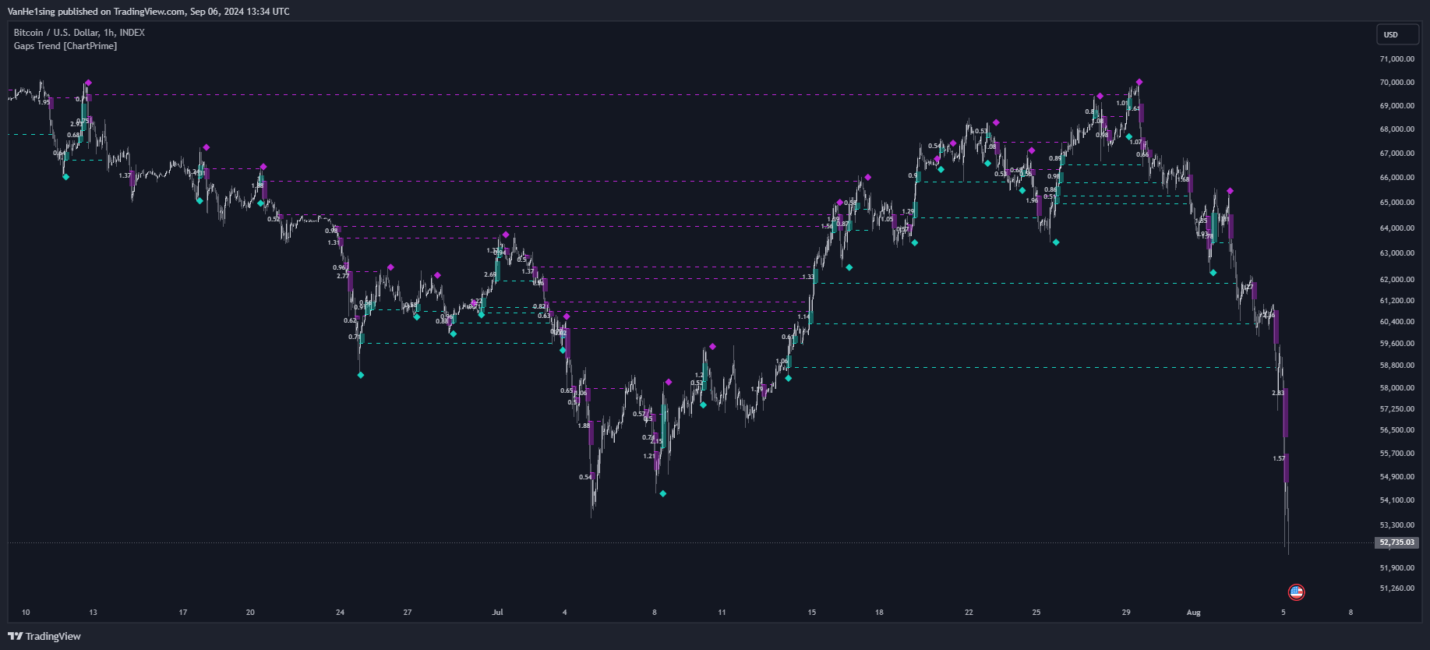
Task: Click the 2.83 gap value label
Action: coord(1278,393)
